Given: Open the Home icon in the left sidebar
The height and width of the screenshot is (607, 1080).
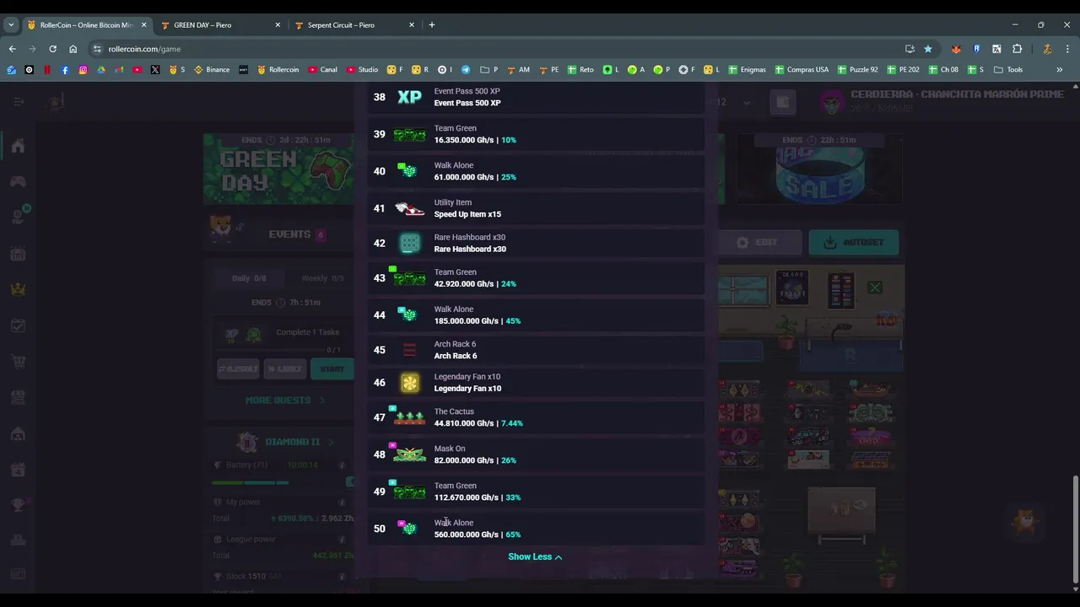Looking at the screenshot, I should point(18,146).
